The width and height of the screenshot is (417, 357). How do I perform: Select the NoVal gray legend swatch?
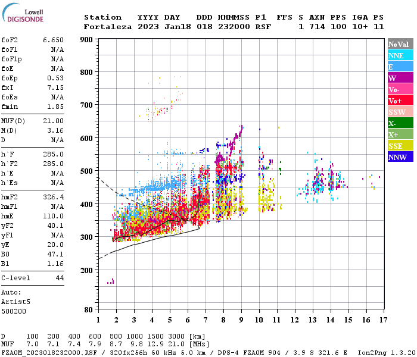[x=400, y=44]
